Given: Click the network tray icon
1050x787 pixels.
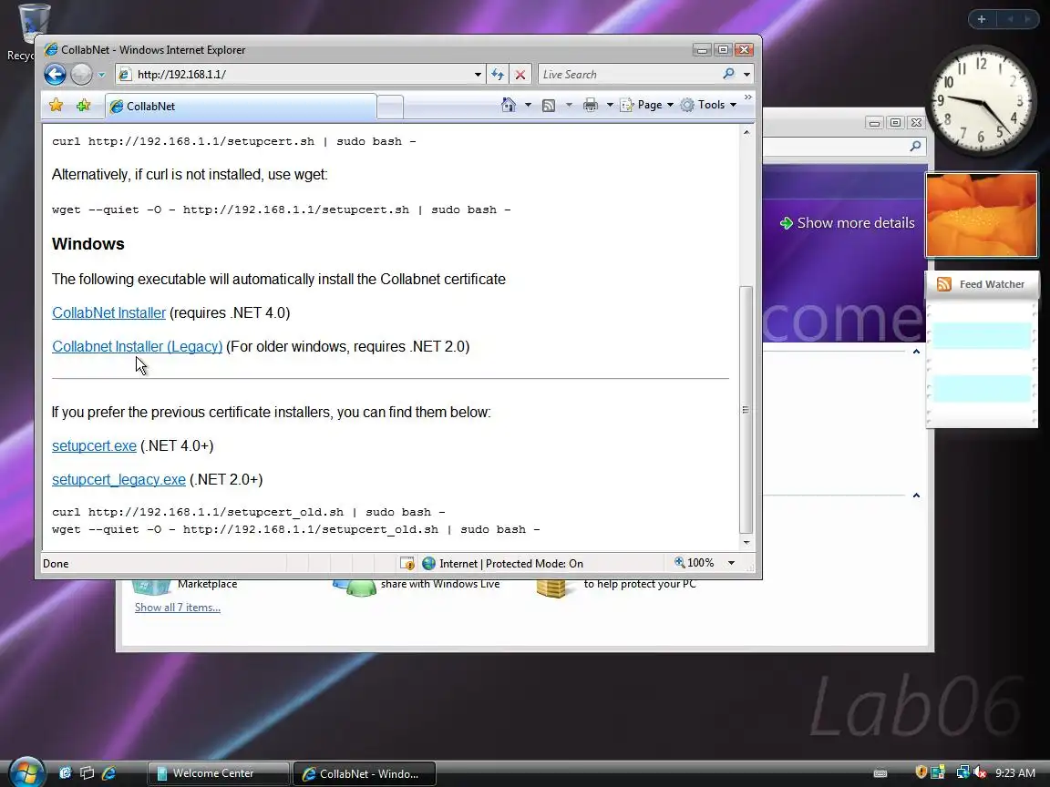Looking at the screenshot, I should (x=962, y=772).
